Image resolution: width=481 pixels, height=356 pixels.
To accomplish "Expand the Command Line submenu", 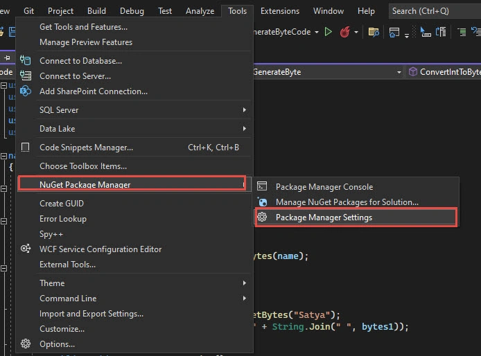I will 134,299.
